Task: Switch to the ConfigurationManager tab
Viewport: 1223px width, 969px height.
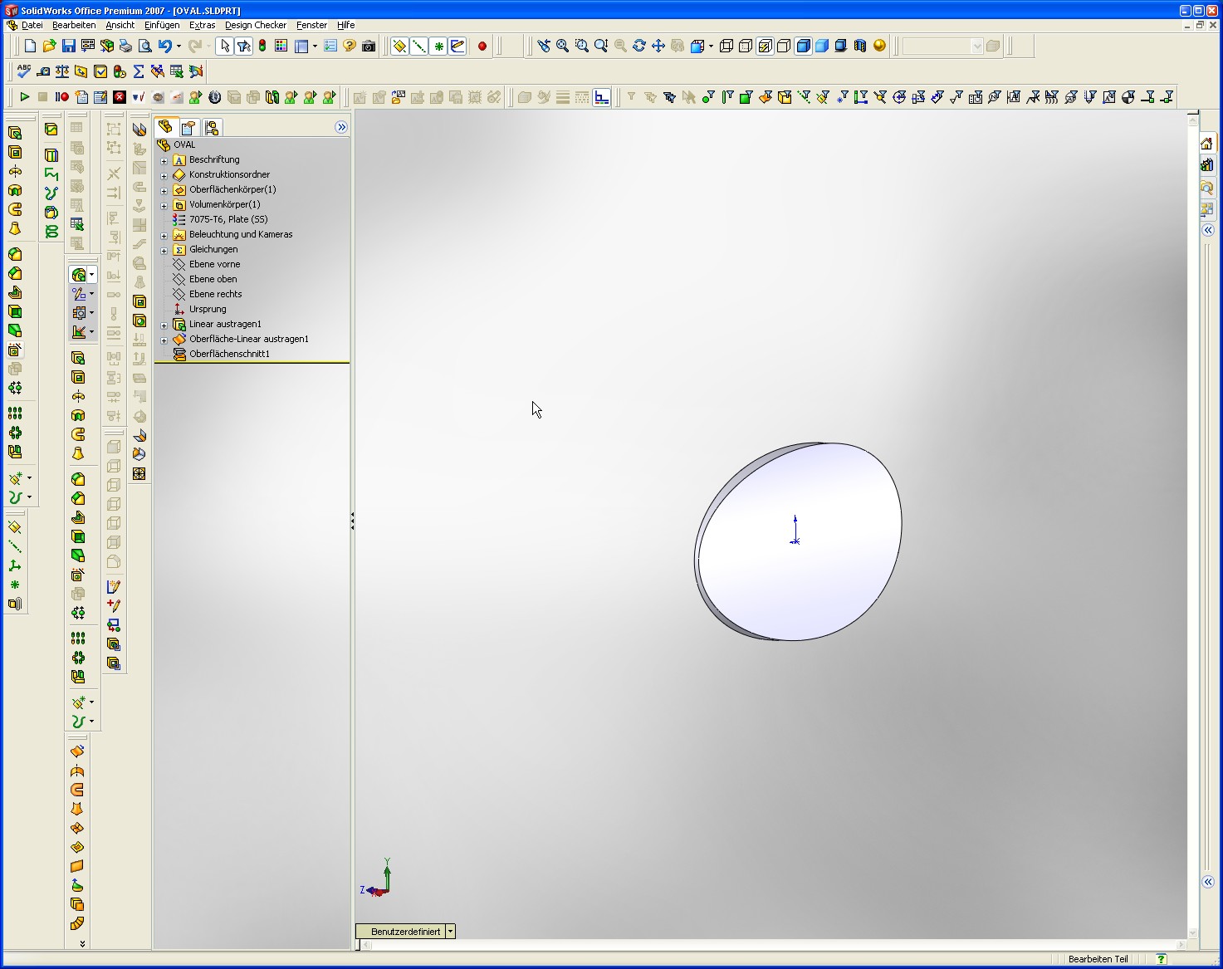Action: (x=212, y=127)
